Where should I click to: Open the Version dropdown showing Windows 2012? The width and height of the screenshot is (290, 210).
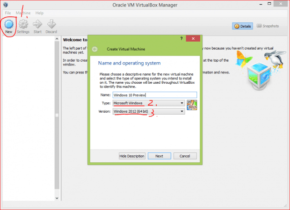pos(149,111)
